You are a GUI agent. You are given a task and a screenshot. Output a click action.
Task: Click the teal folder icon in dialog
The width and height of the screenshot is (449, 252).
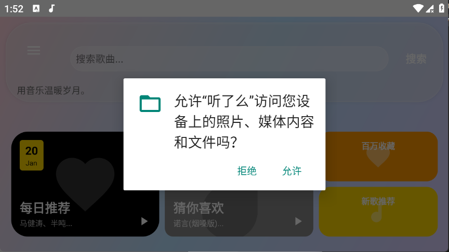150,103
